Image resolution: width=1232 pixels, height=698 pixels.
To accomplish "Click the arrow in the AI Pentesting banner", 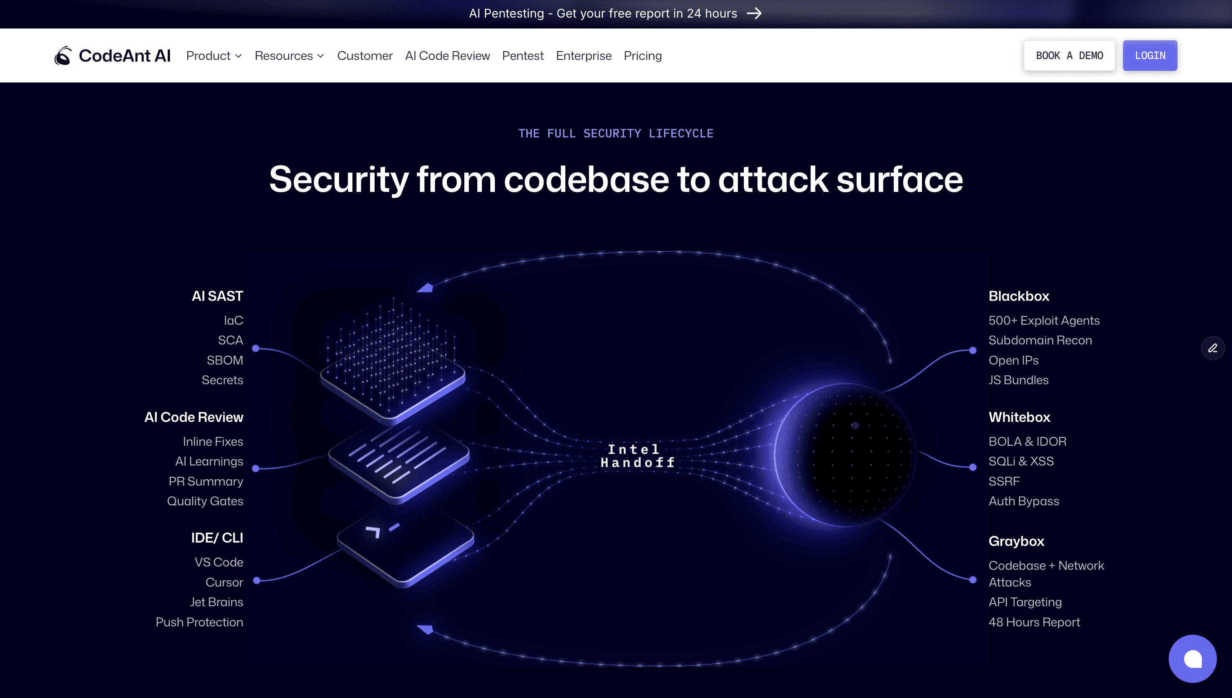I will point(754,13).
